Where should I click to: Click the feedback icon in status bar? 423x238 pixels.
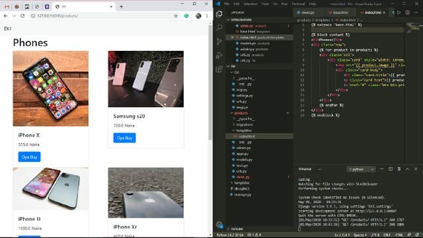410,235
